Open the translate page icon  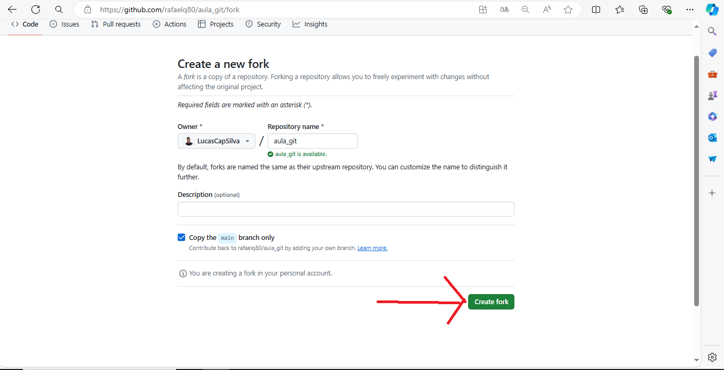[504, 10]
